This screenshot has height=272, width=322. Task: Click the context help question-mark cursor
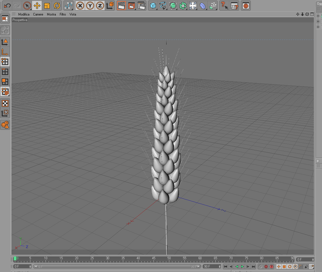tap(224, 6)
